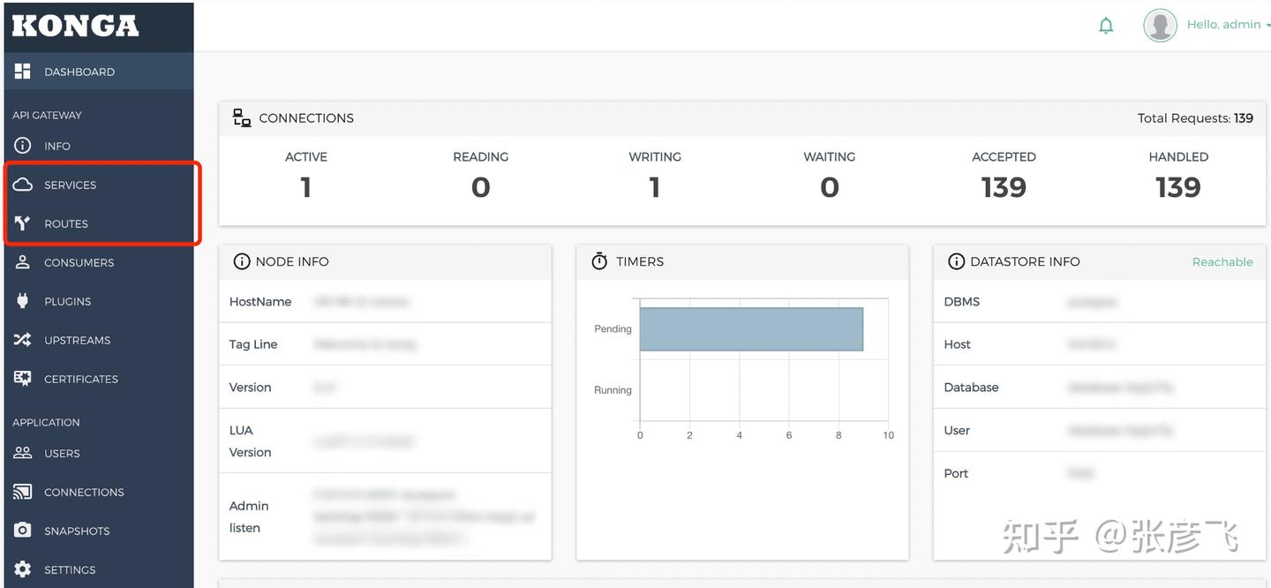1271x588 pixels.
Task: Click the admin avatar picture
Action: coord(1160,26)
